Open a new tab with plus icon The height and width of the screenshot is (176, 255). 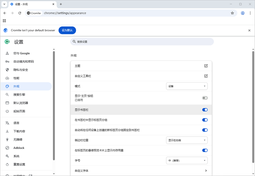tap(61, 4)
